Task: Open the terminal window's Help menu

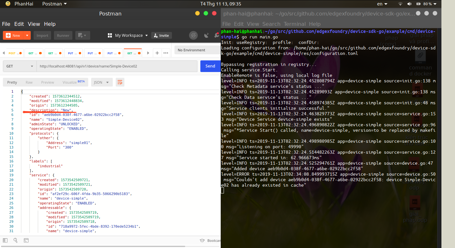Action: point(314,24)
